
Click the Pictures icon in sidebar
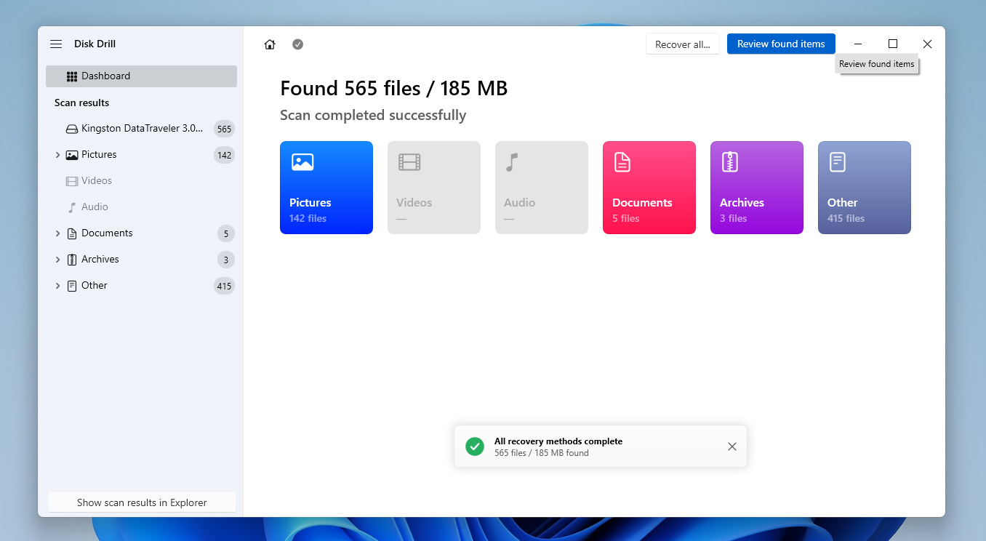tap(72, 155)
